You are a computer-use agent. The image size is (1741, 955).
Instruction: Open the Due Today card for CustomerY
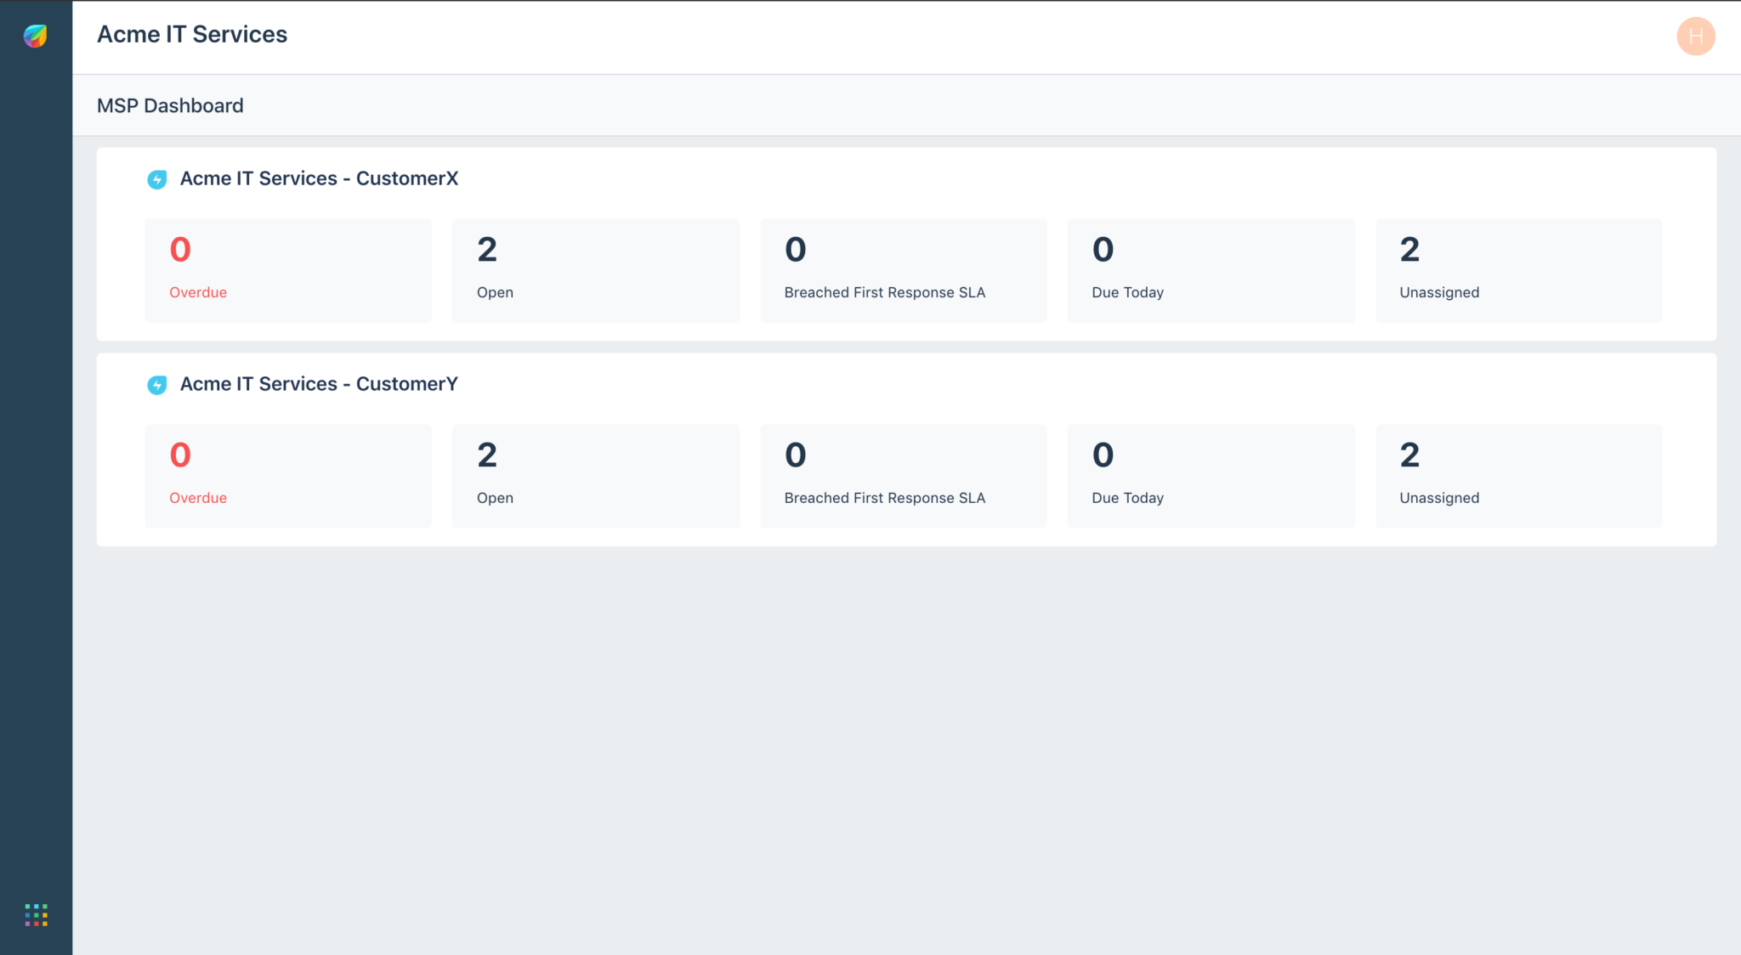1211,475
